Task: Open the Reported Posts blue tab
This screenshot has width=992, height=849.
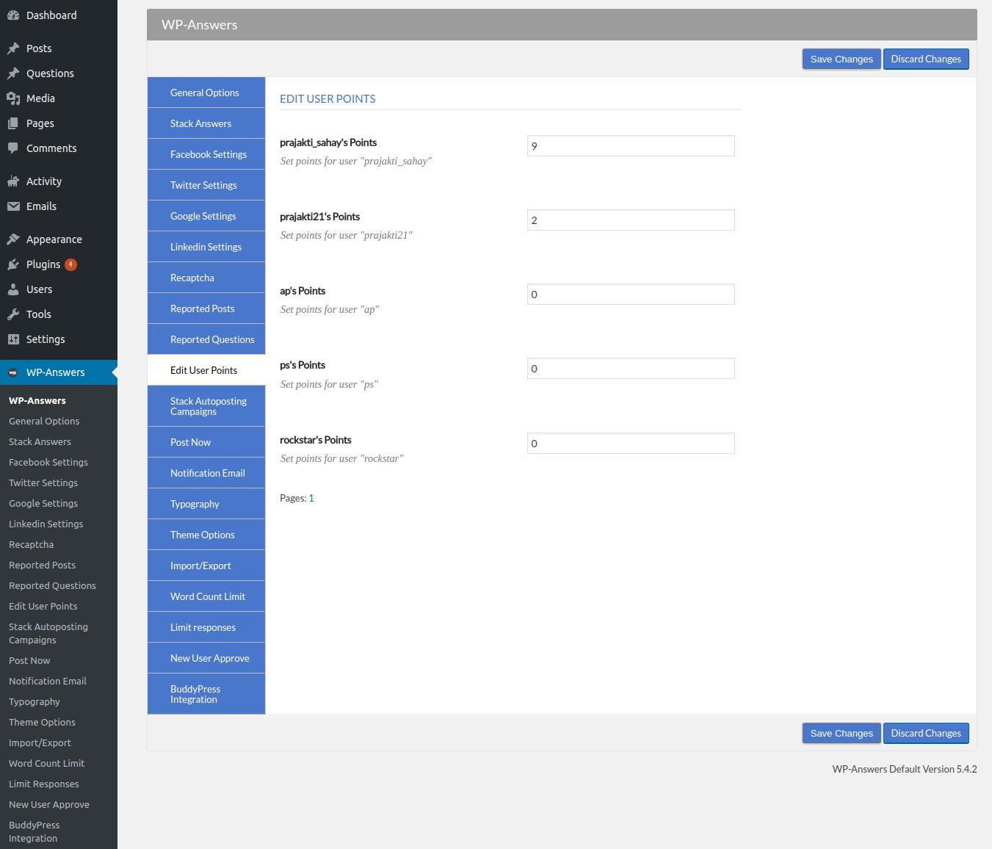Action: (x=206, y=308)
